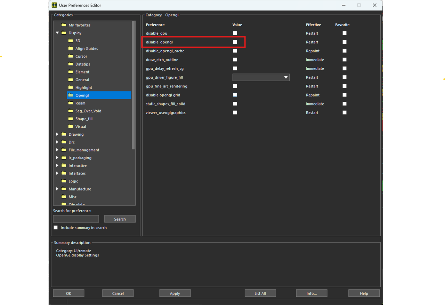Collapse the Display category tree
The width and height of the screenshot is (445, 305).
coord(57,33)
